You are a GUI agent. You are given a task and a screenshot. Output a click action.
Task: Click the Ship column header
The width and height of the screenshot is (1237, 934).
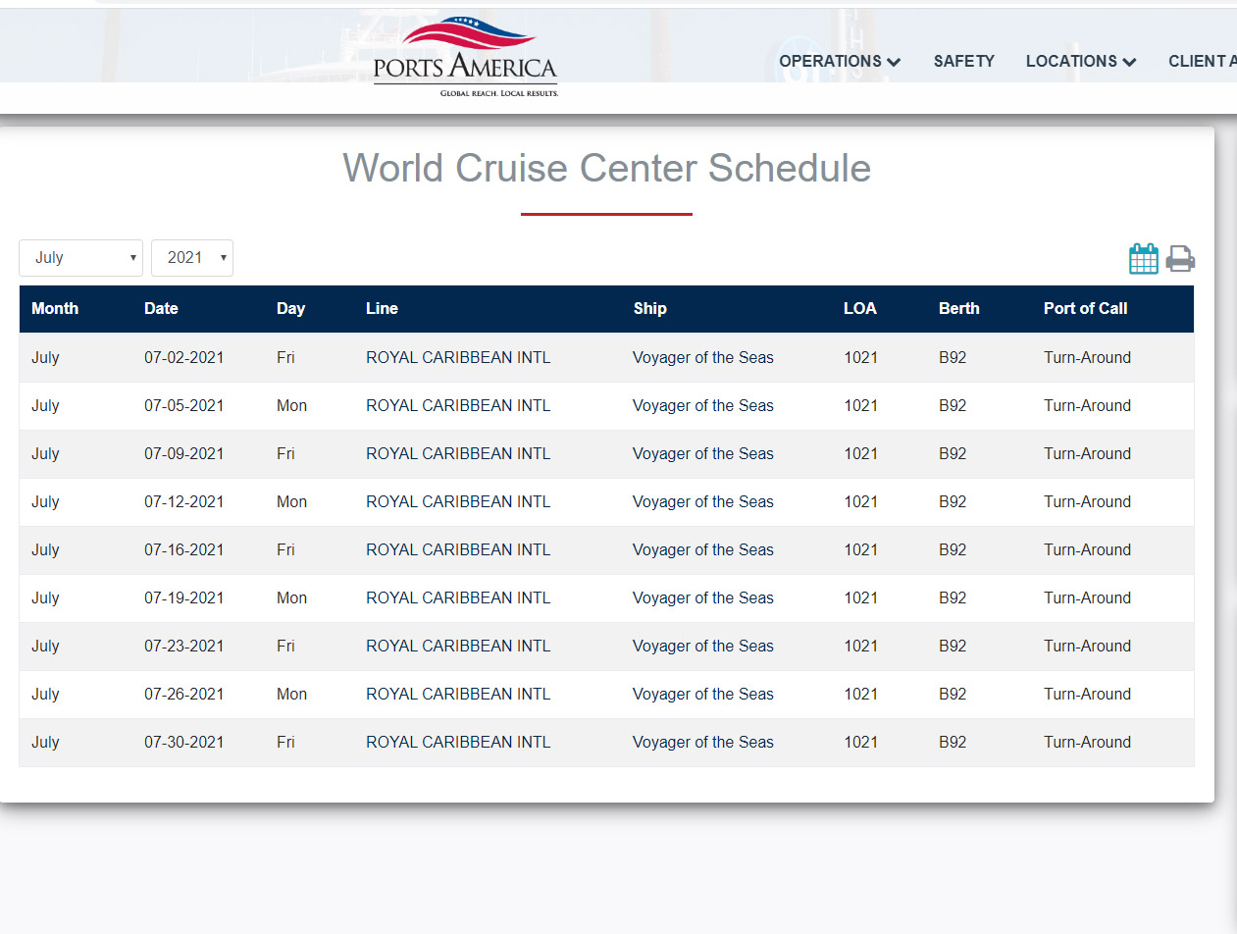pyautogui.click(x=649, y=308)
